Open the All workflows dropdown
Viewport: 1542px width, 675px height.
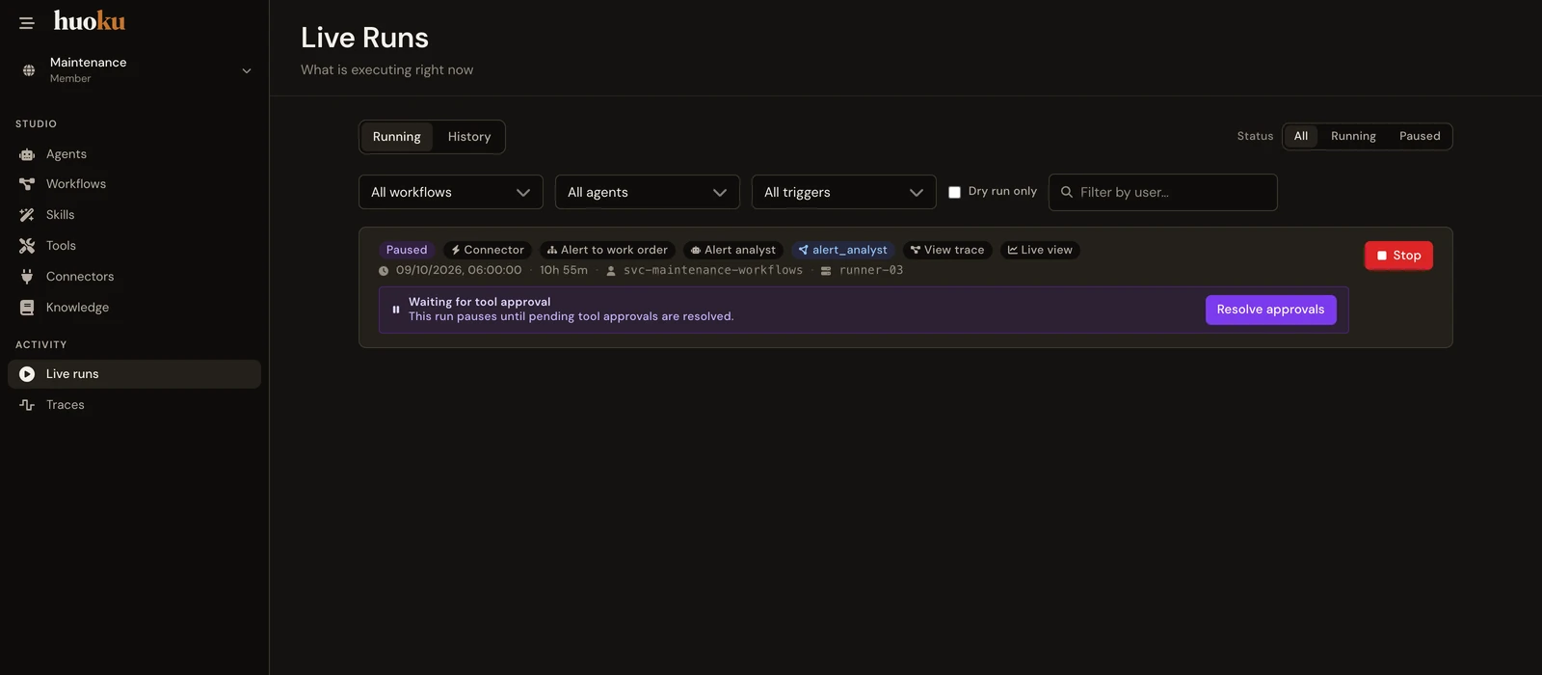pyautogui.click(x=451, y=192)
